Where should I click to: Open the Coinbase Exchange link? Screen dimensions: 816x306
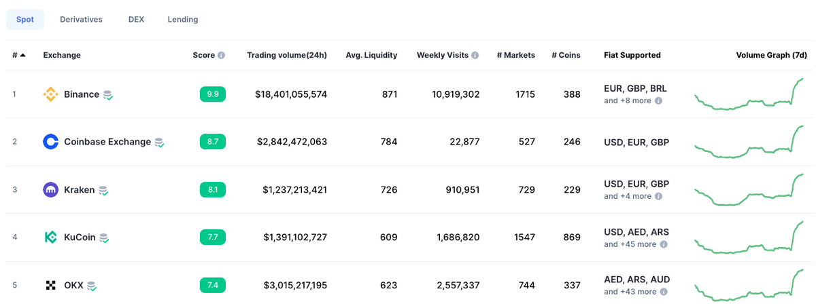[x=107, y=142]
